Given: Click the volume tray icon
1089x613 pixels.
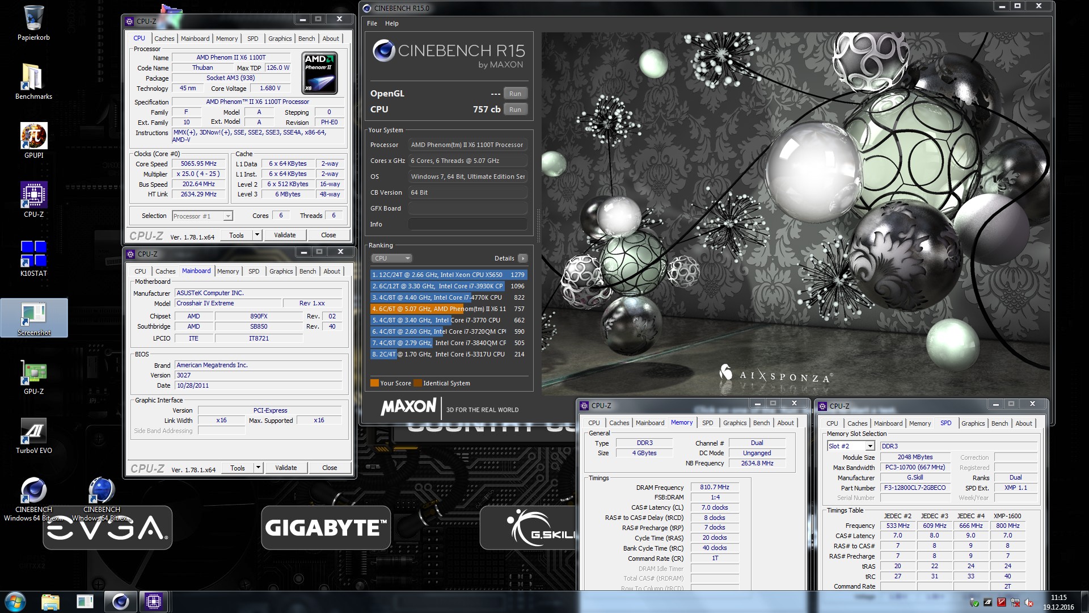Looking at the screenshot, I should (x=1029, y=602).
